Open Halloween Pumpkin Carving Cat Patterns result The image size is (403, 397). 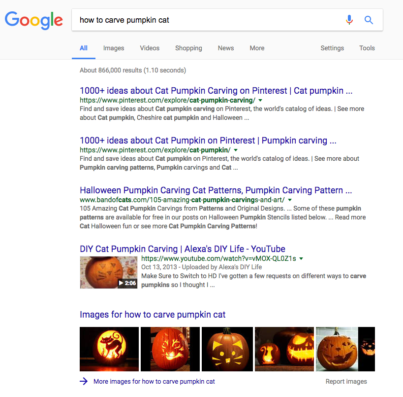click(216, 190)
